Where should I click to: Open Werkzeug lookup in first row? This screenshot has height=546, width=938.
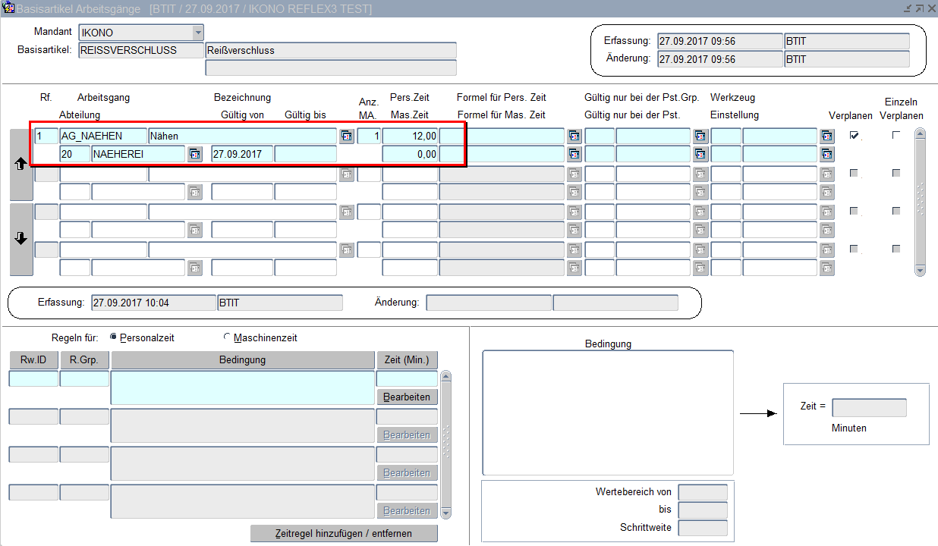pyautogui.click(x=827, y=136)
